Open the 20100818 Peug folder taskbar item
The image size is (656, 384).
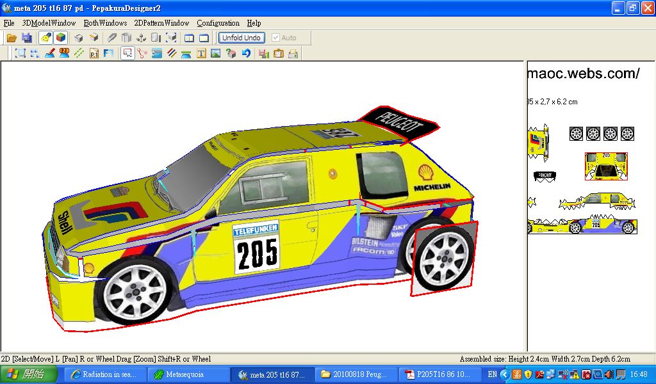pos(356,374)
